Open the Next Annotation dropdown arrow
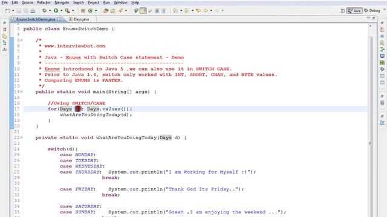387x217 pixels. pyautogui.click(x=181, y=11)
